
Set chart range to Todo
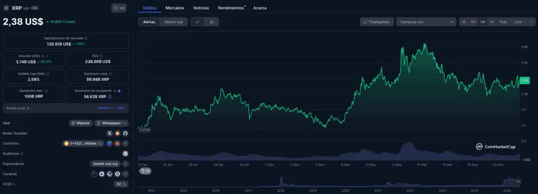tap(503, 22)
